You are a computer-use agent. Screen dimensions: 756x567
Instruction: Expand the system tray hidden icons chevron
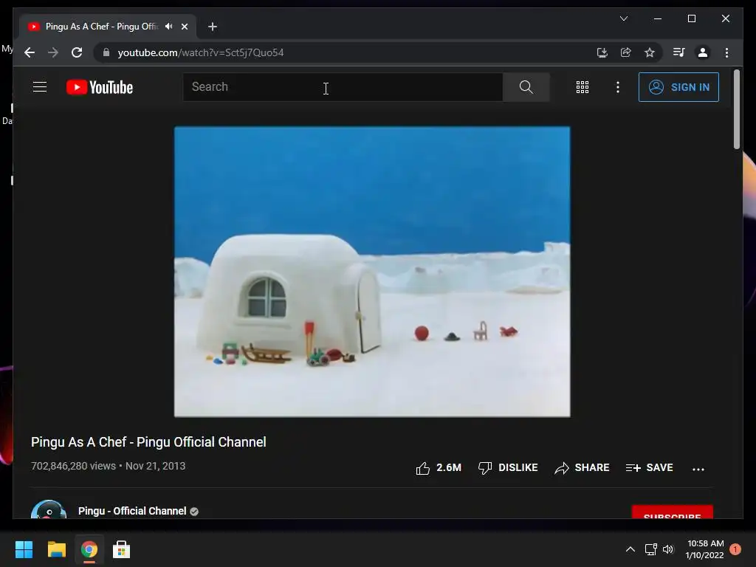coord(630,549)
